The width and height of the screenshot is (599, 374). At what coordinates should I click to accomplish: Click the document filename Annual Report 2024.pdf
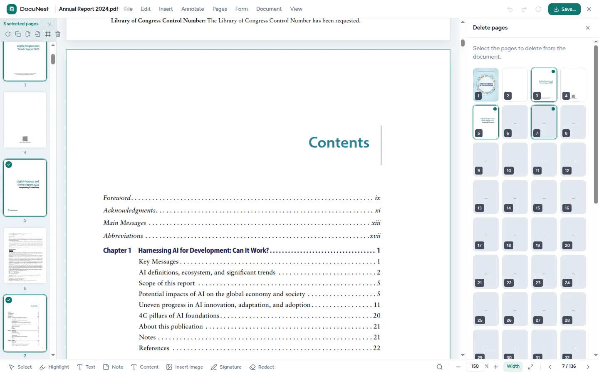pos(89,9)
